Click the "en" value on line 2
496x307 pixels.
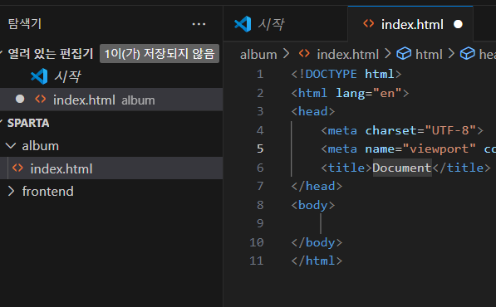(x=387, y=93)
